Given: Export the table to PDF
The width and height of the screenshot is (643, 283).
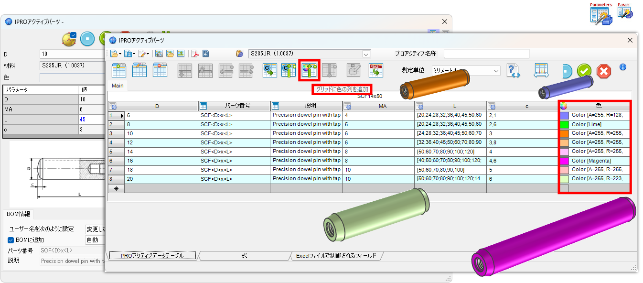Looking at the screenshot, I should click(x=195, y=54).
